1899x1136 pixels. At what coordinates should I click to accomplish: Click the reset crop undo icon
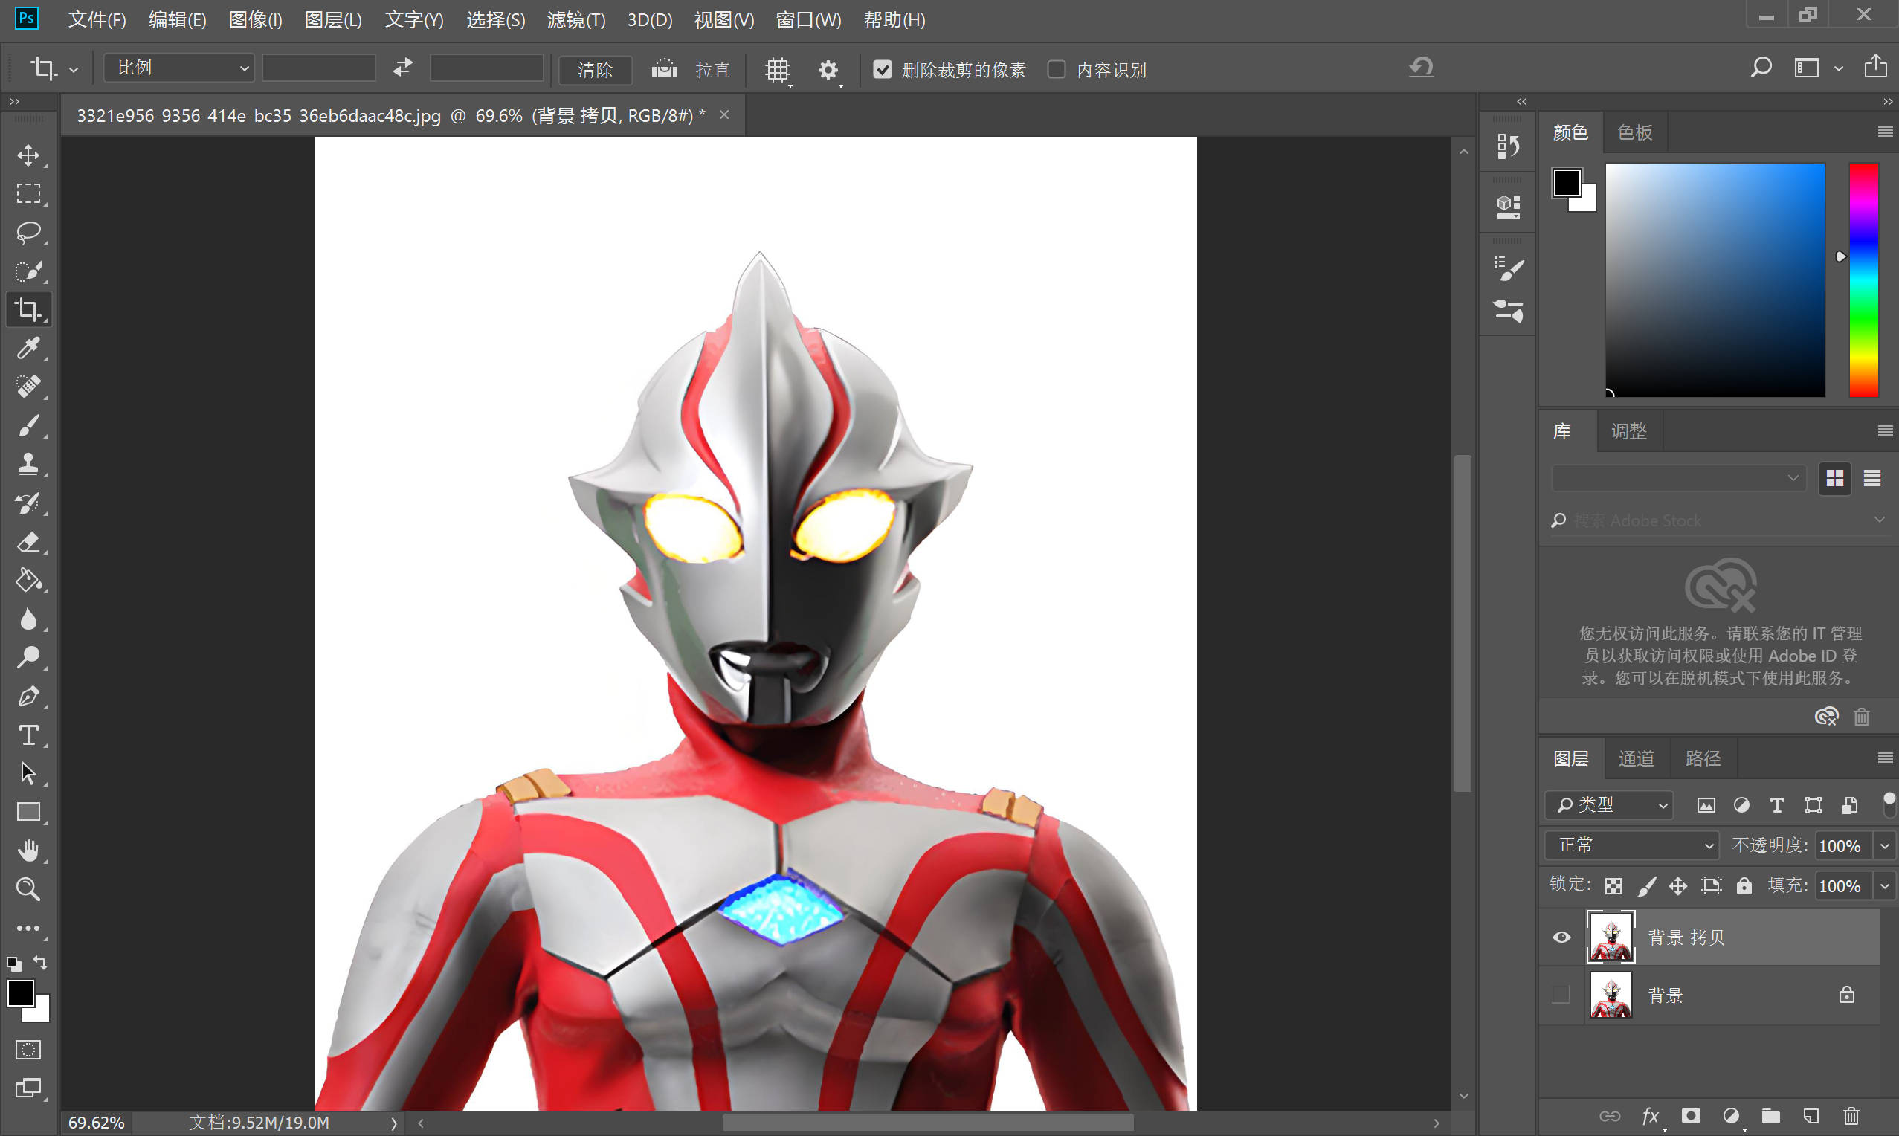1421,68
